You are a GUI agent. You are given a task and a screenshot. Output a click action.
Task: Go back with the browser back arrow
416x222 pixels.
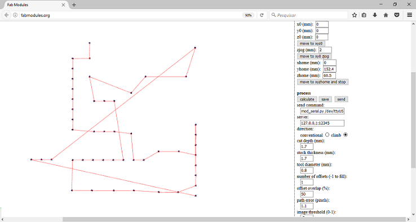[6, 15]
